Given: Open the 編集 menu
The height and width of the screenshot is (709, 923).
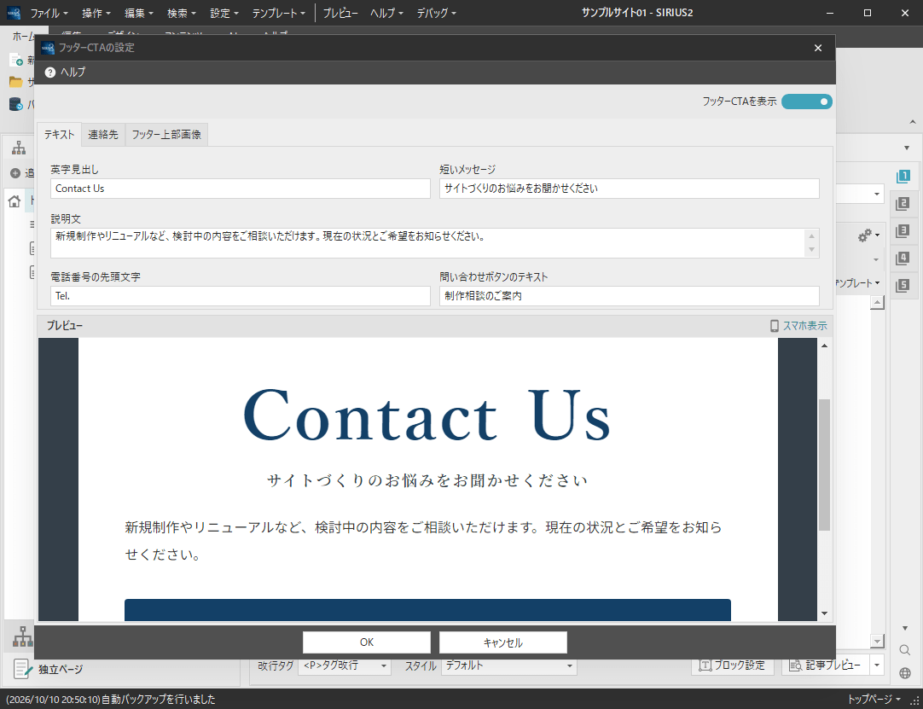Looking at the screenshot, I should point(139,13).
